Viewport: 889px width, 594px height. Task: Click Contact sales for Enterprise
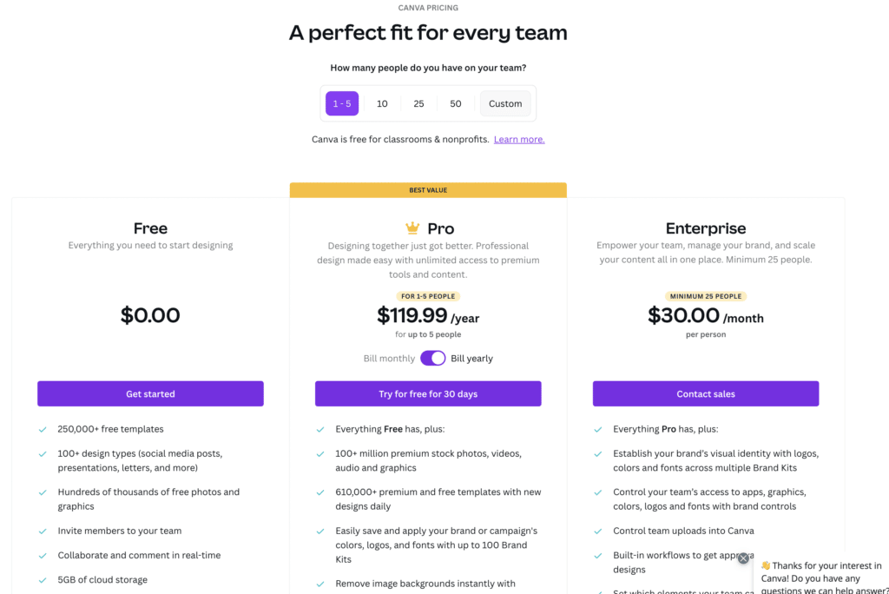coord(706,393)
